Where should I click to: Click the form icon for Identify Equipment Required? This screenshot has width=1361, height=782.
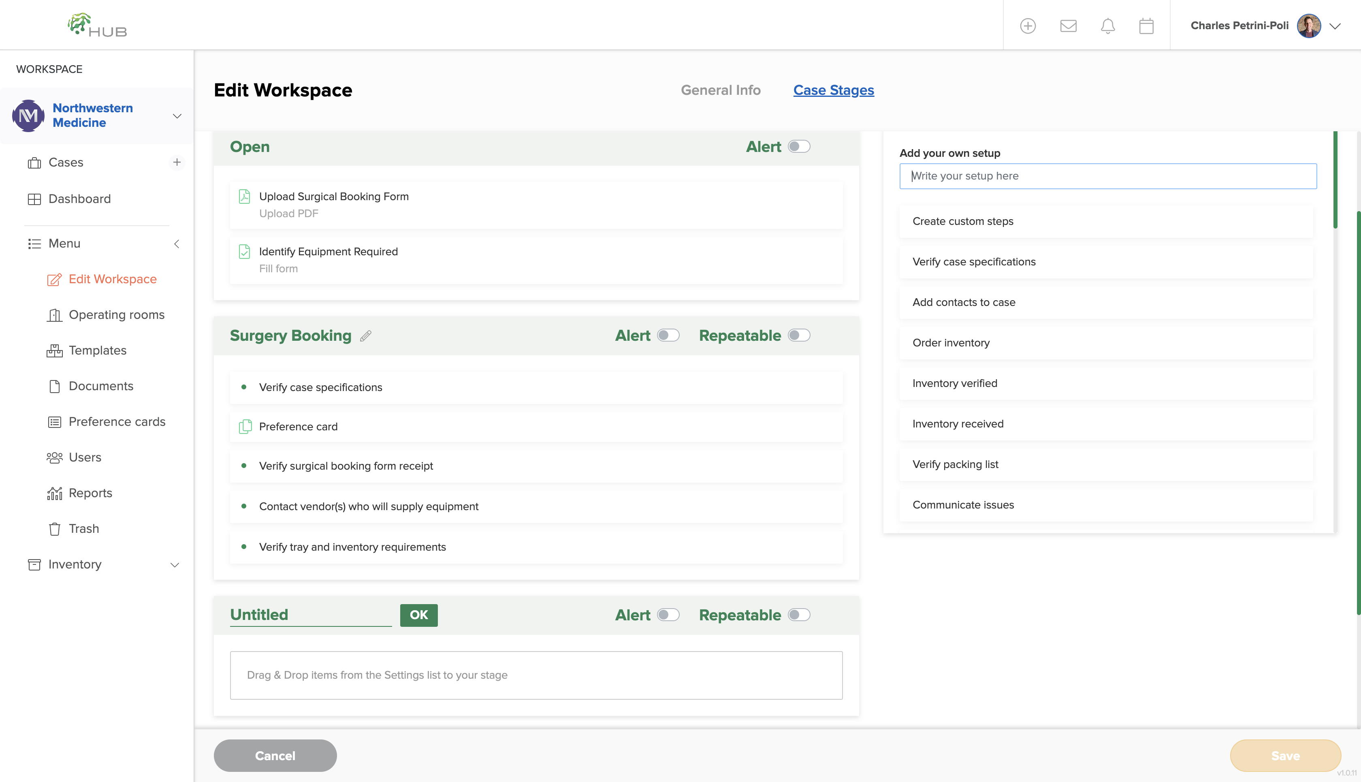click(244, 251)
